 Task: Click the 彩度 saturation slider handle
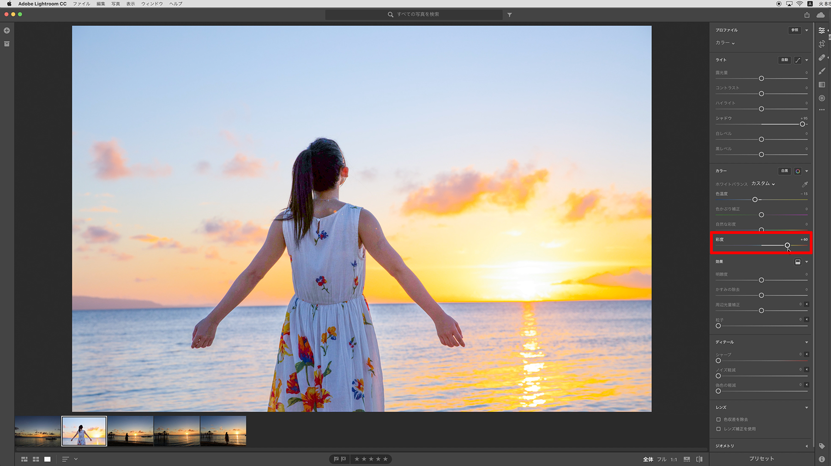pos(787,245)
